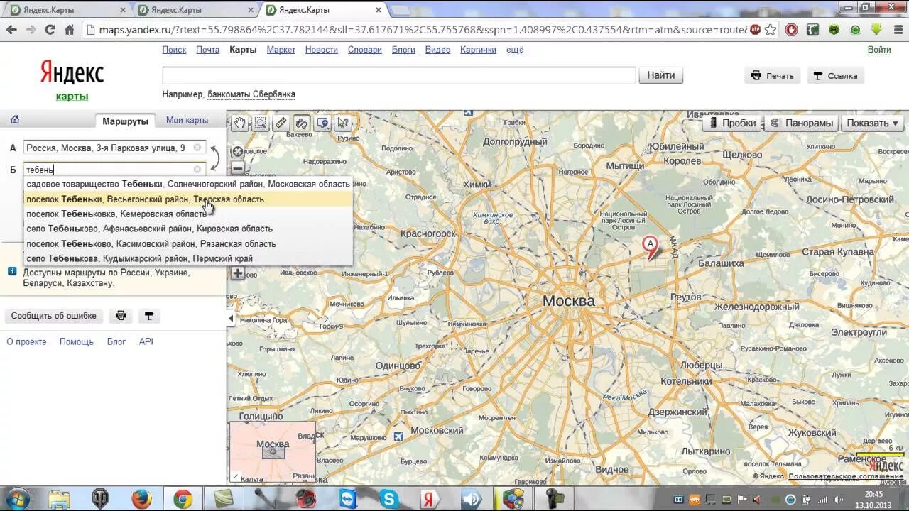Screen dimensions: 909x511
Task: Open the Помощь link
Action: pos(77,341)
